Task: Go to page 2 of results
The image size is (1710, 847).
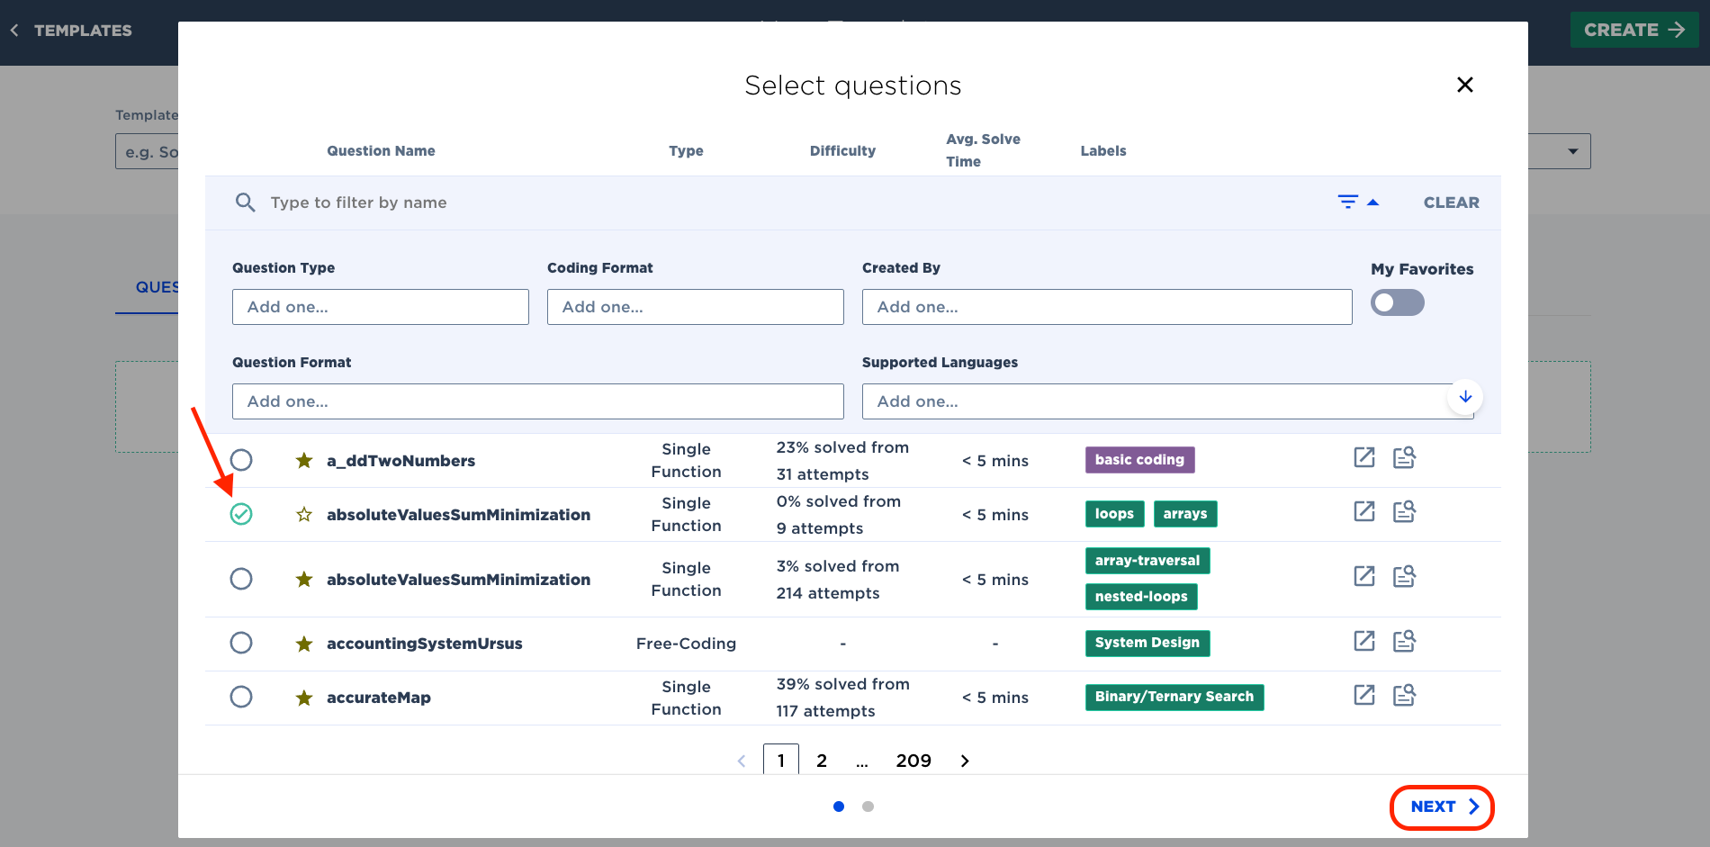Action: (x=822, y=761)
